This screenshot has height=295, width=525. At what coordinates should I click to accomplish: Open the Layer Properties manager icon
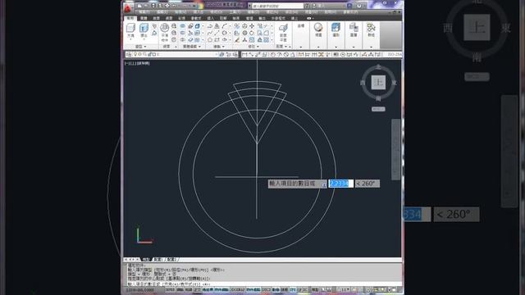pos(129,54)
